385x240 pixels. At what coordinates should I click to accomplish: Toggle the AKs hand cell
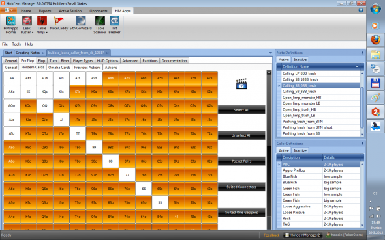(x=28, y=78)
